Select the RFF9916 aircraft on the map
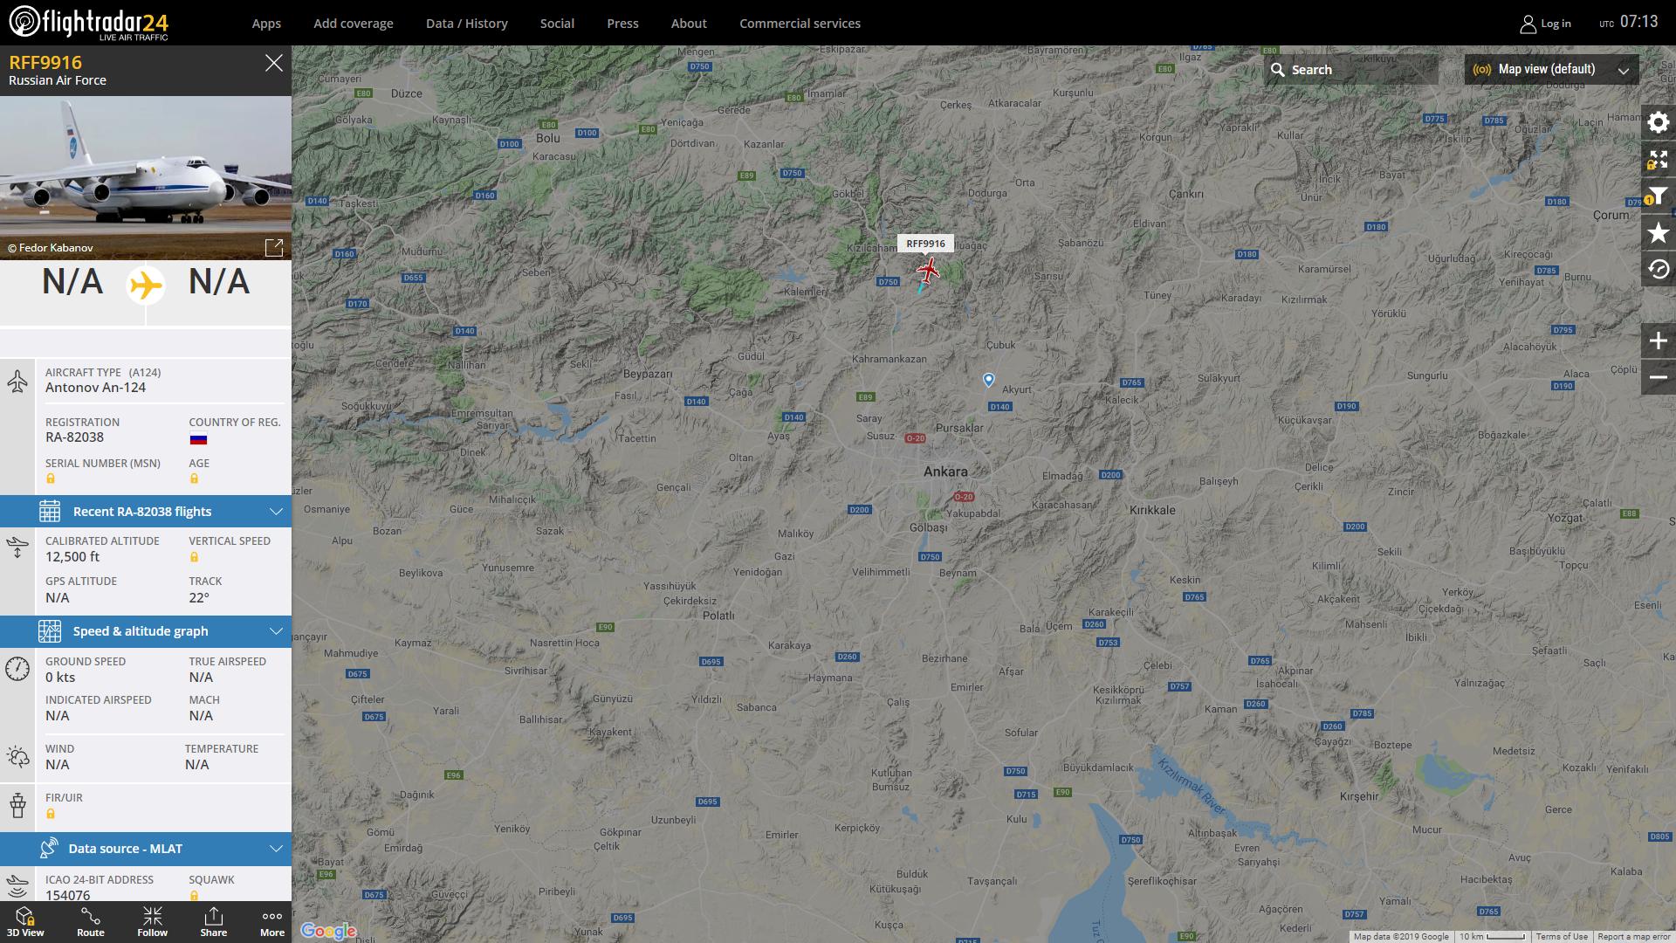The height and width of the screenshot is (943, 1676). [928, 270]
